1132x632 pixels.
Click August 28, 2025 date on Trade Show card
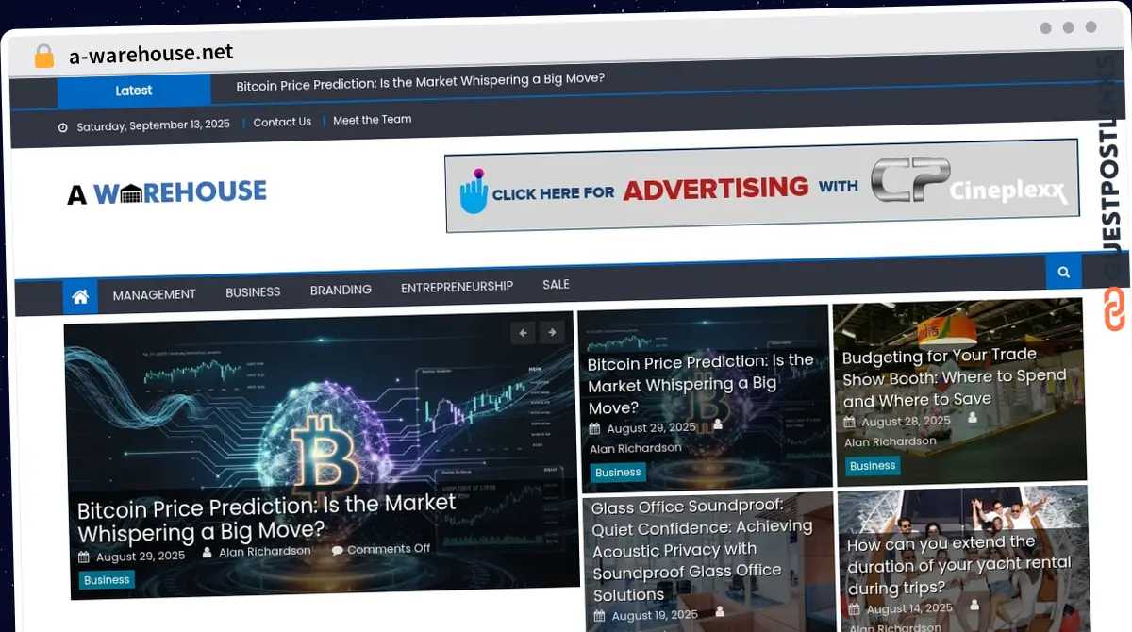tap(907, 422)
